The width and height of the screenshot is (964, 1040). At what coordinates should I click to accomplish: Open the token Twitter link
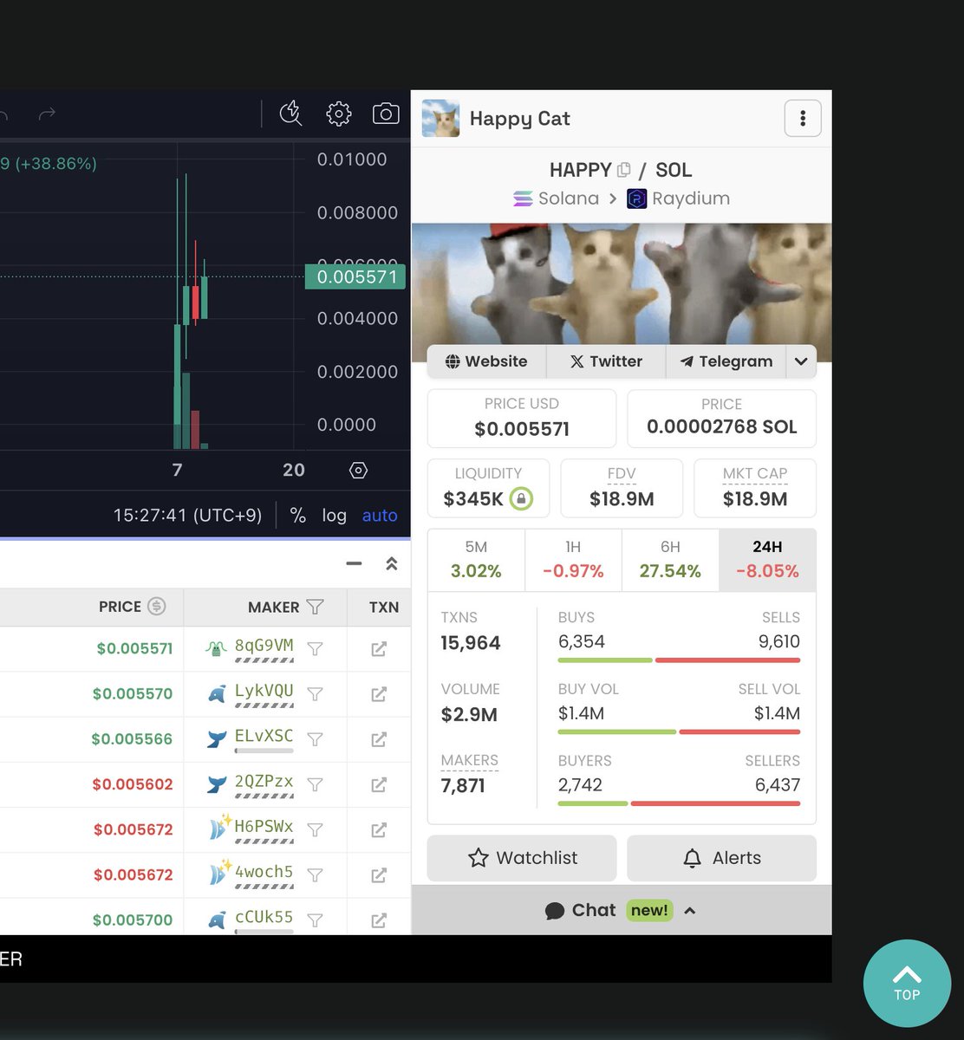pyautogui.click(x=606, y=361)
